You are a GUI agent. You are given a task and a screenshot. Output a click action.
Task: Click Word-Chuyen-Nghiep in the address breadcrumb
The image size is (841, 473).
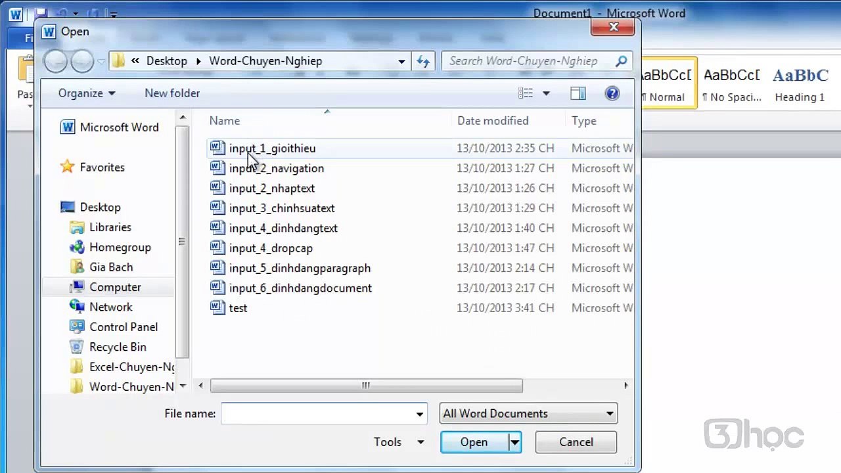(265, 61)
